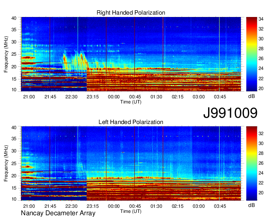
Task: Click the "28" value on the Right Handed colorbar
Action: [x=261, y=49]
